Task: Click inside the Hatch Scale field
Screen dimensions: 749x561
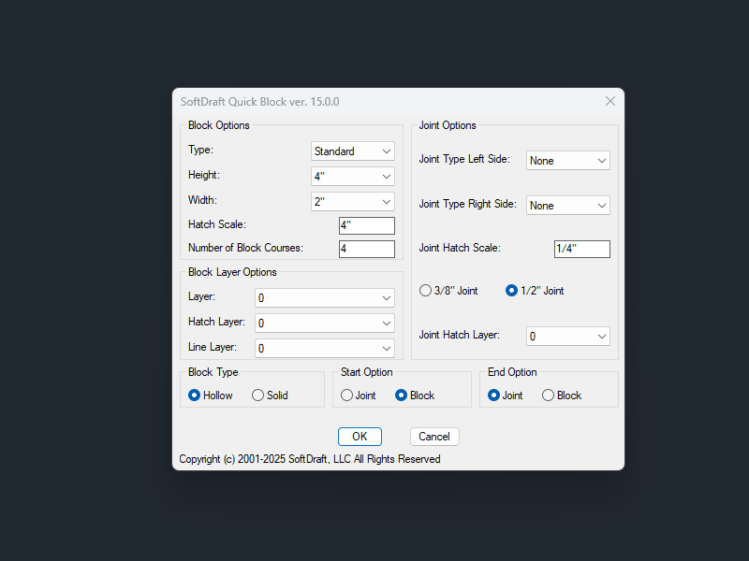Action: coord(366,224)
